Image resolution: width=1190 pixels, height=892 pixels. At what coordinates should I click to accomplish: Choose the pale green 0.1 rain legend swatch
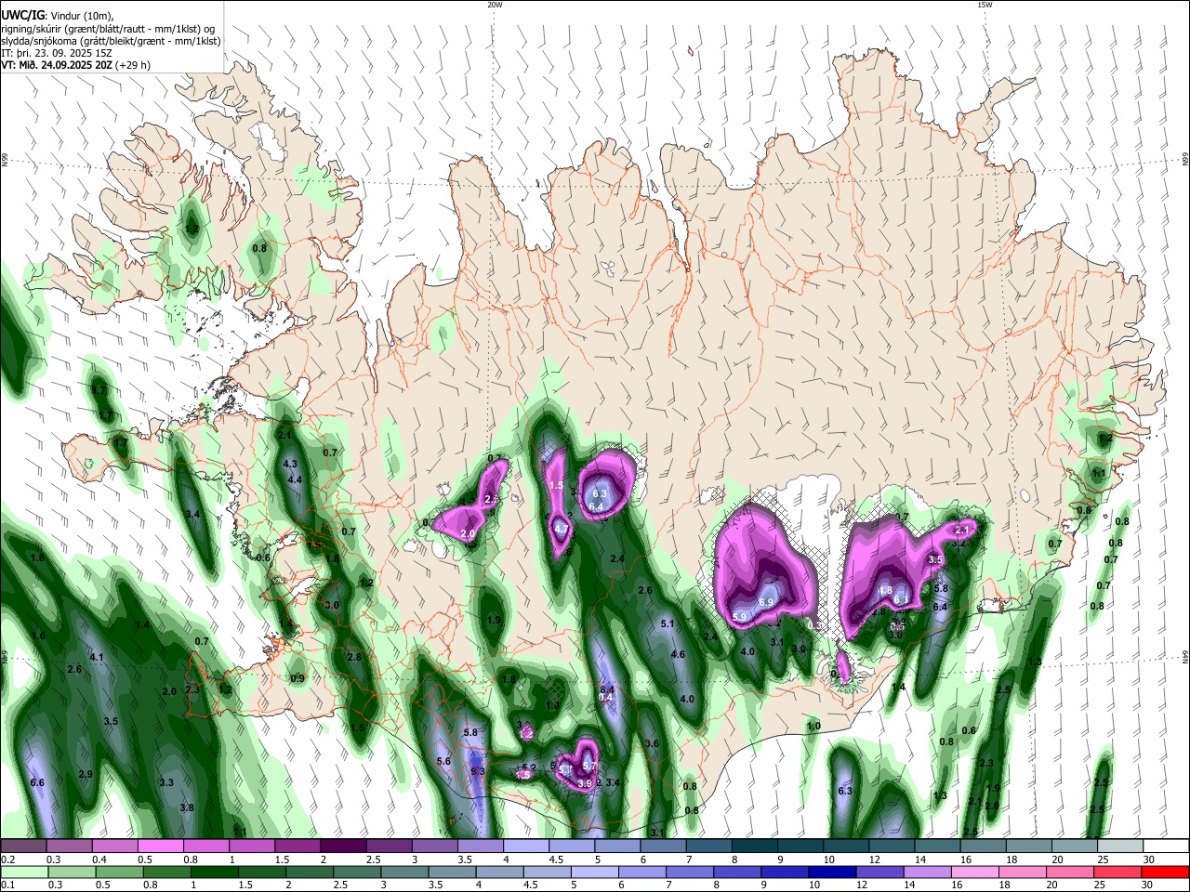click(23, 872)
